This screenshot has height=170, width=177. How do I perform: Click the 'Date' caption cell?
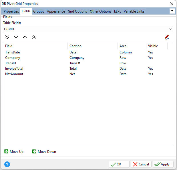coord(73,52)
